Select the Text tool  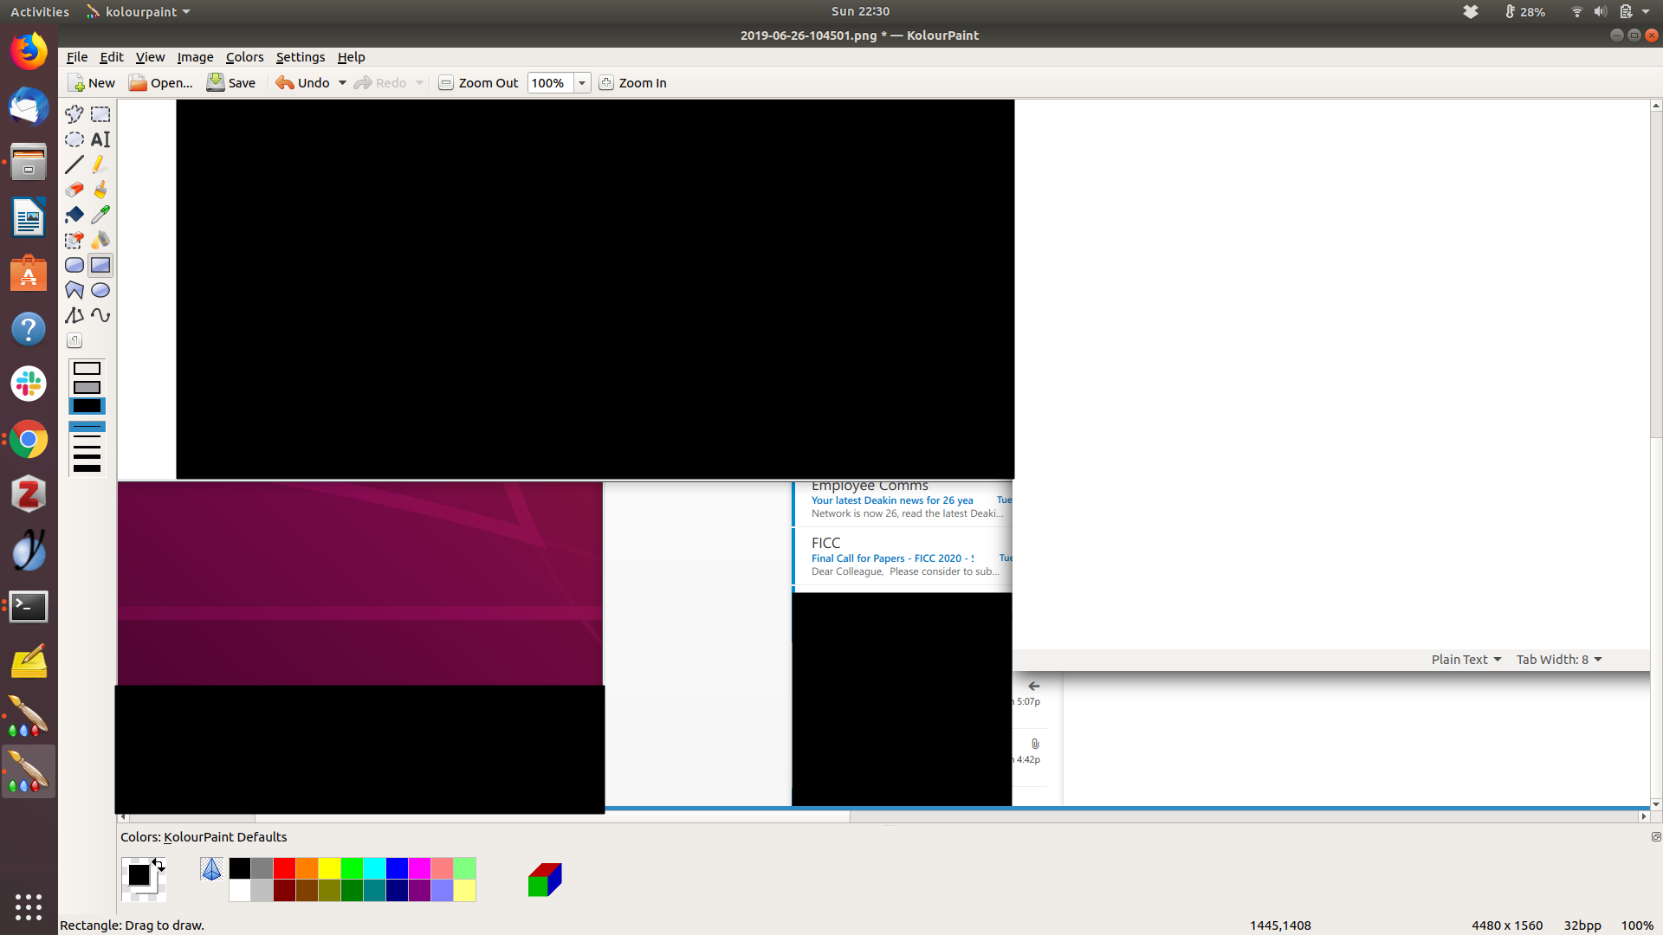100,139
